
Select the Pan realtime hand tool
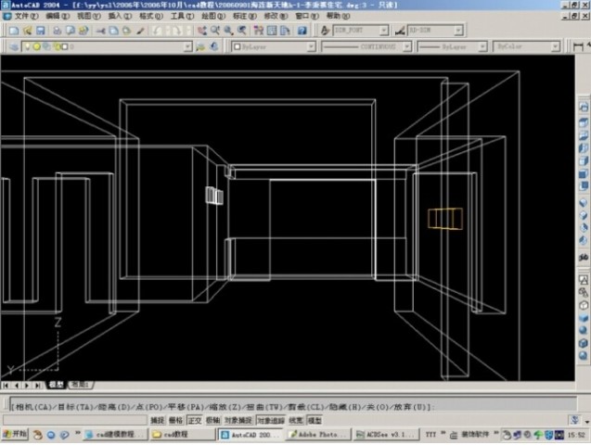pos(199,31)
